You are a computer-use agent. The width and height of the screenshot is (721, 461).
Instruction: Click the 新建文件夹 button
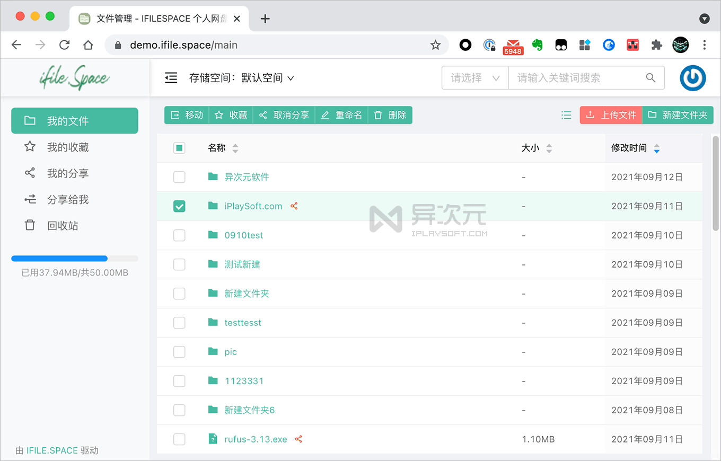click(678, 115)
